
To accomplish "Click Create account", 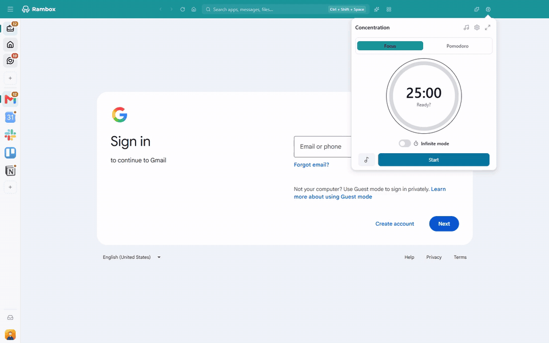I will tap(395, 224).
